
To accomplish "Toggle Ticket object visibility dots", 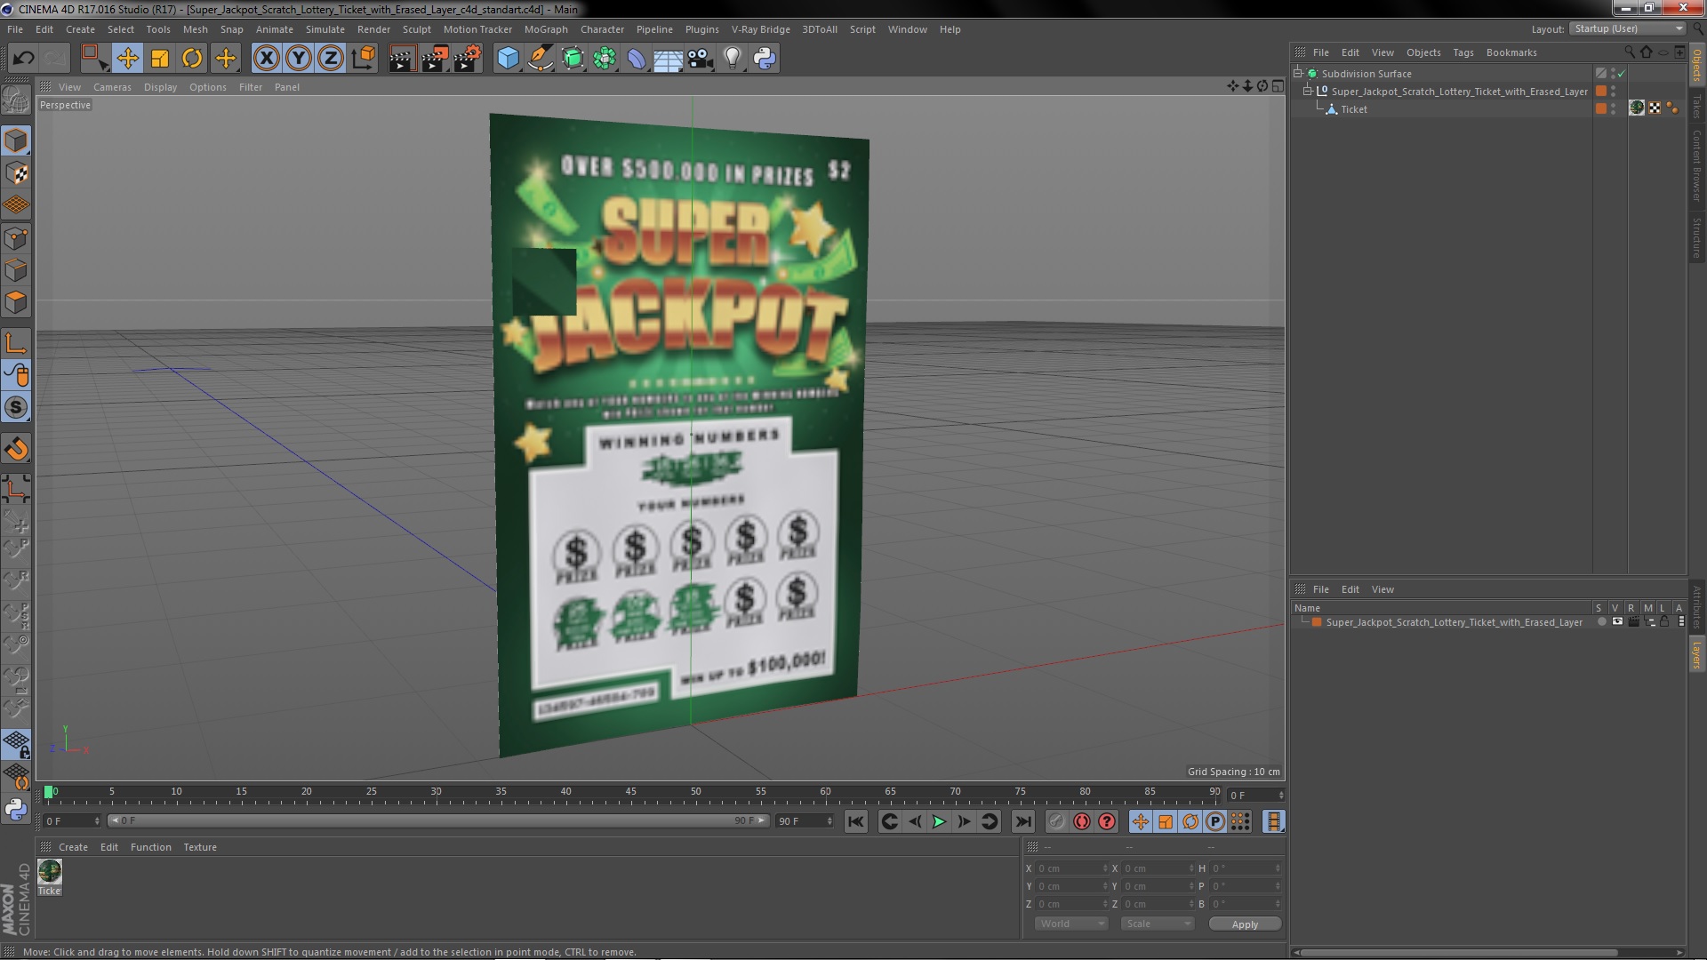I will (1613, 109).
